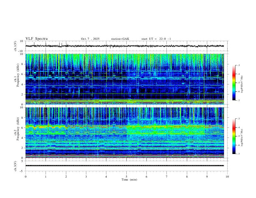Click the ch.2 spectrogram panel
Screen dimensions: 256x198
tap(125, 133)
